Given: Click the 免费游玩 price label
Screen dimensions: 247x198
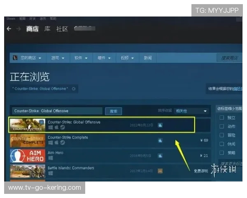Looking at the screenshot, I should [x=201, y=171].
